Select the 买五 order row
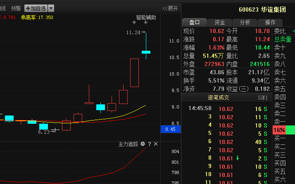The image size is (295, 184). pyautogui.click(x=284, y=172)
